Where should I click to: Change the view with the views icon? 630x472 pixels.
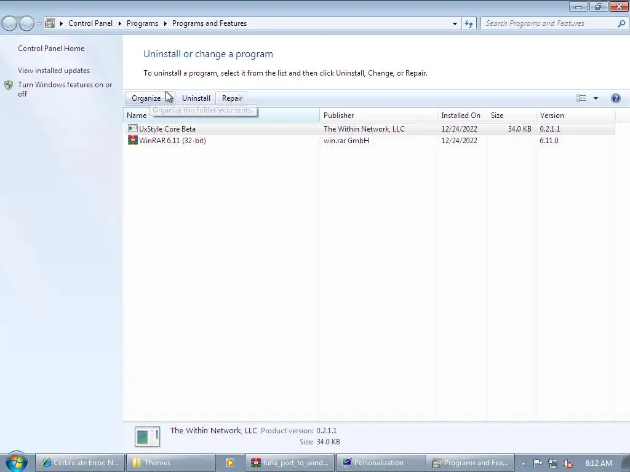click(581, 98)
